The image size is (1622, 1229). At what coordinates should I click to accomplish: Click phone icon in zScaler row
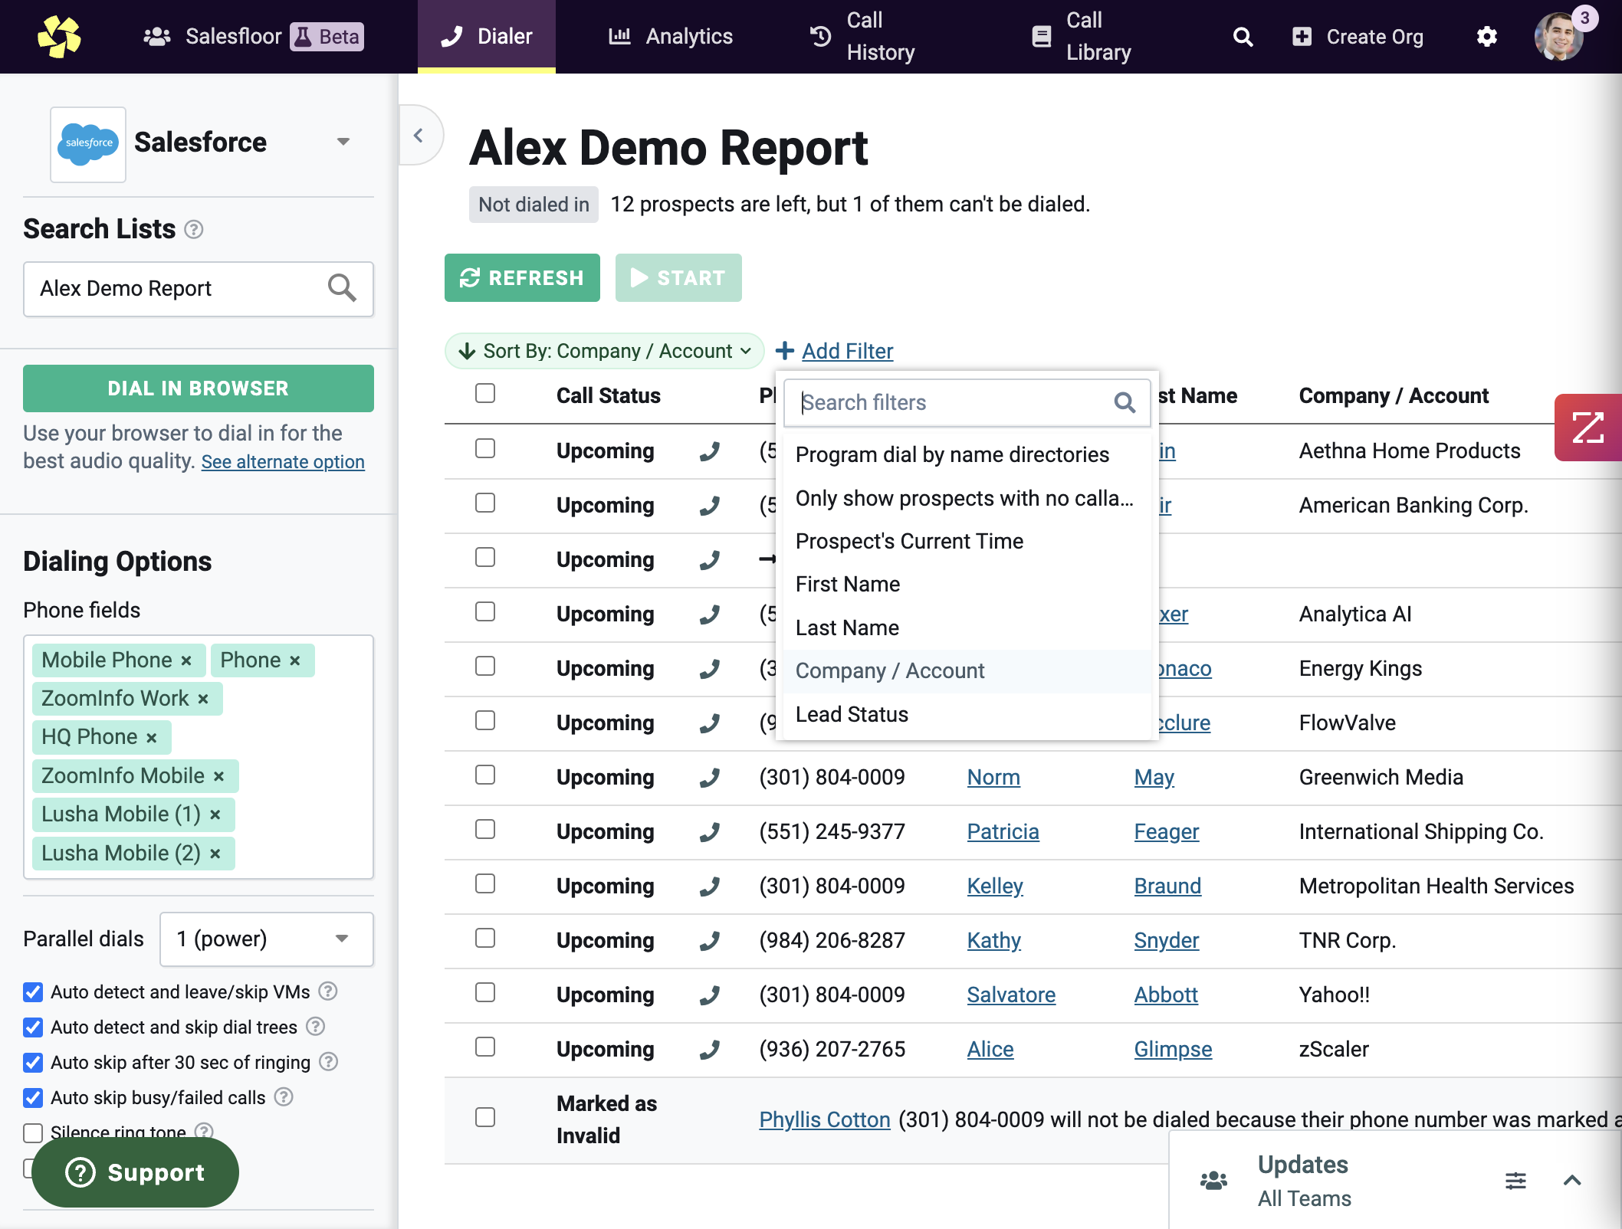point(710,1050)
